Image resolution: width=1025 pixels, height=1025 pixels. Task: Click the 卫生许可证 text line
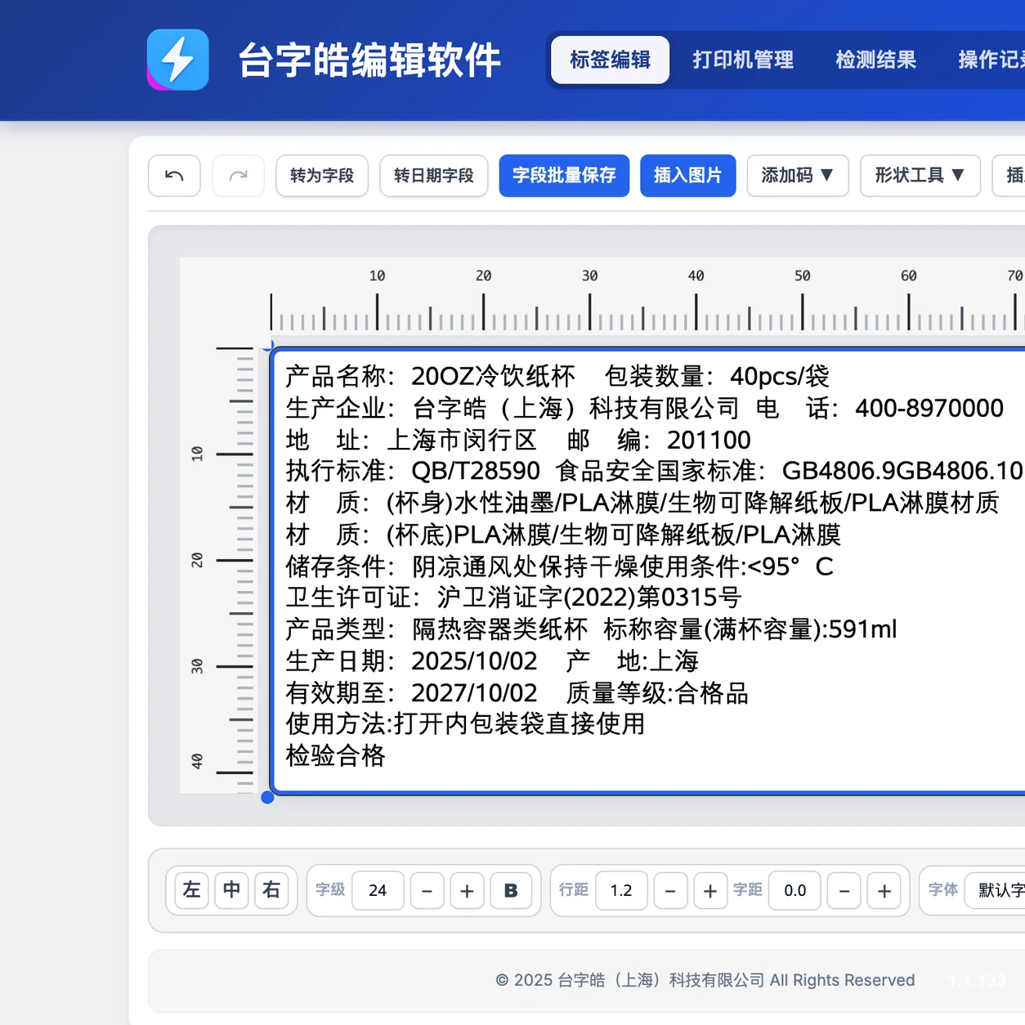point(513,598)
